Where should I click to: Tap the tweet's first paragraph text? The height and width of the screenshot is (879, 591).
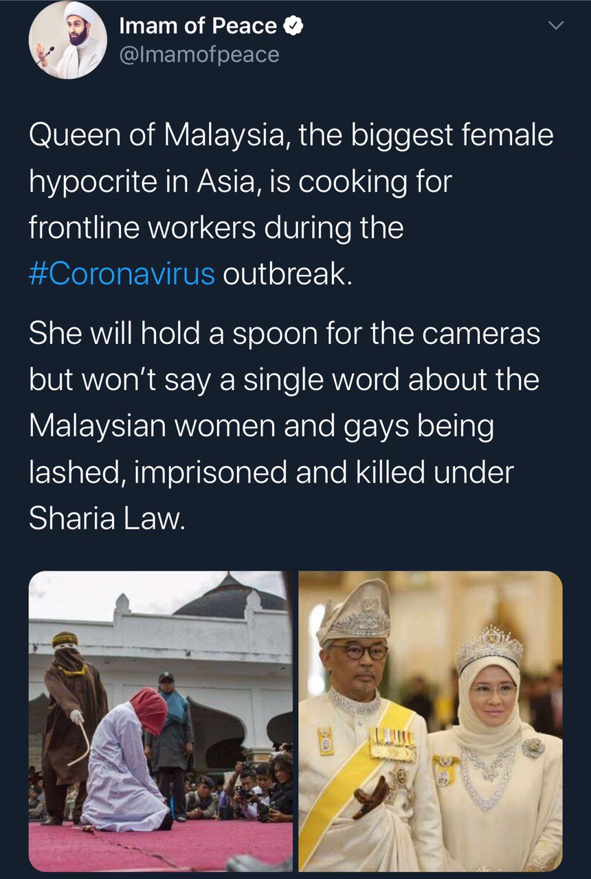[291, 205]
